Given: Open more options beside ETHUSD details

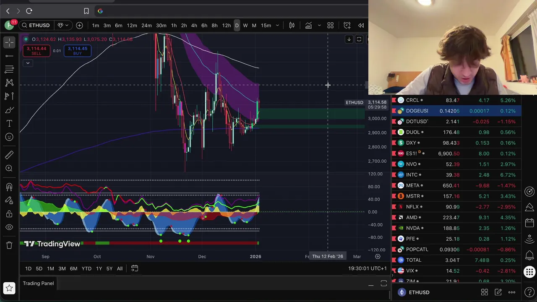Looking at the screenshot, I should click(512, 292).
